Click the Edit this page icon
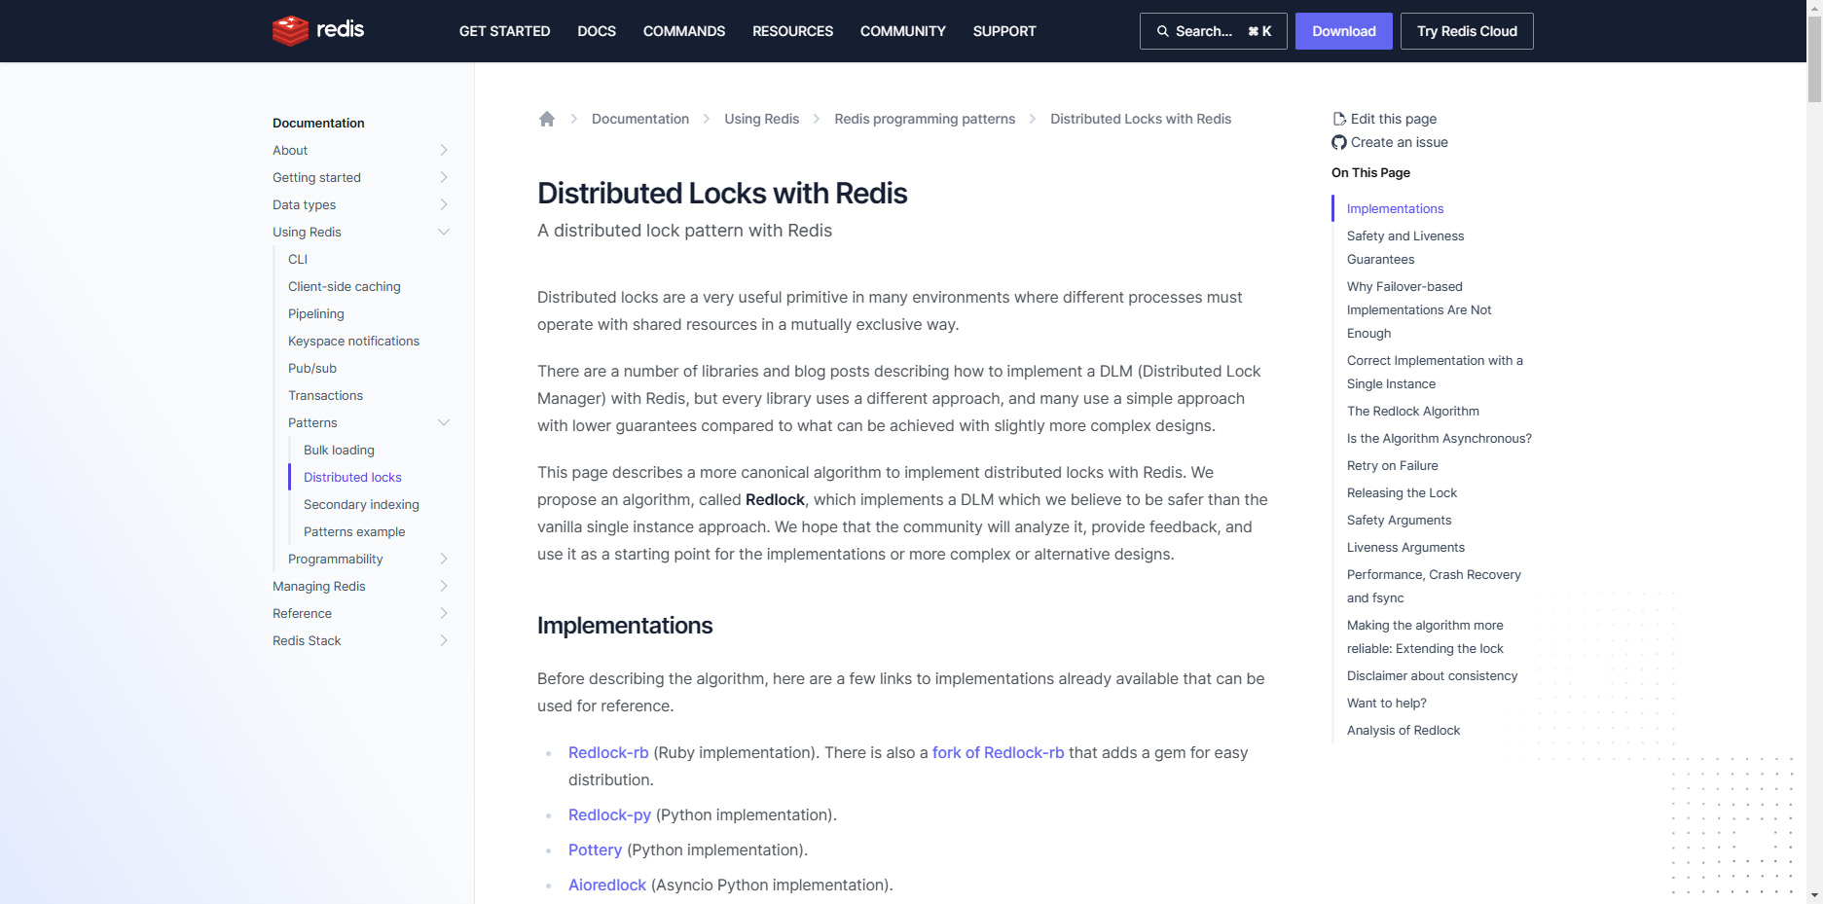This screenshot has width=1823, height=904. pos(1339,118)
